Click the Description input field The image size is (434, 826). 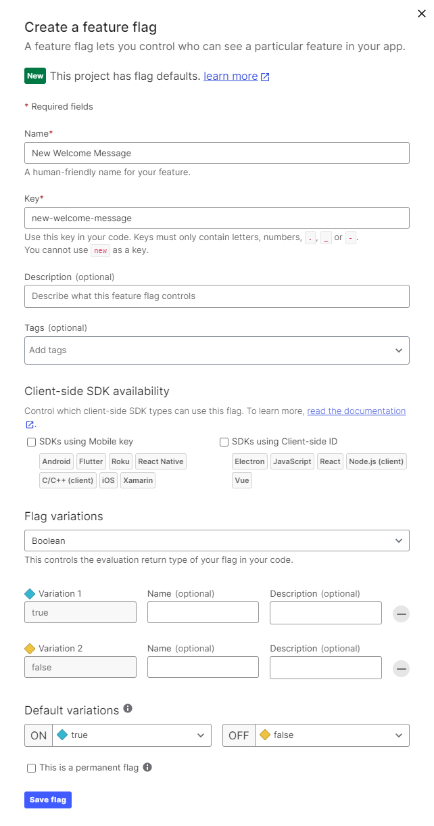(217, 296)
